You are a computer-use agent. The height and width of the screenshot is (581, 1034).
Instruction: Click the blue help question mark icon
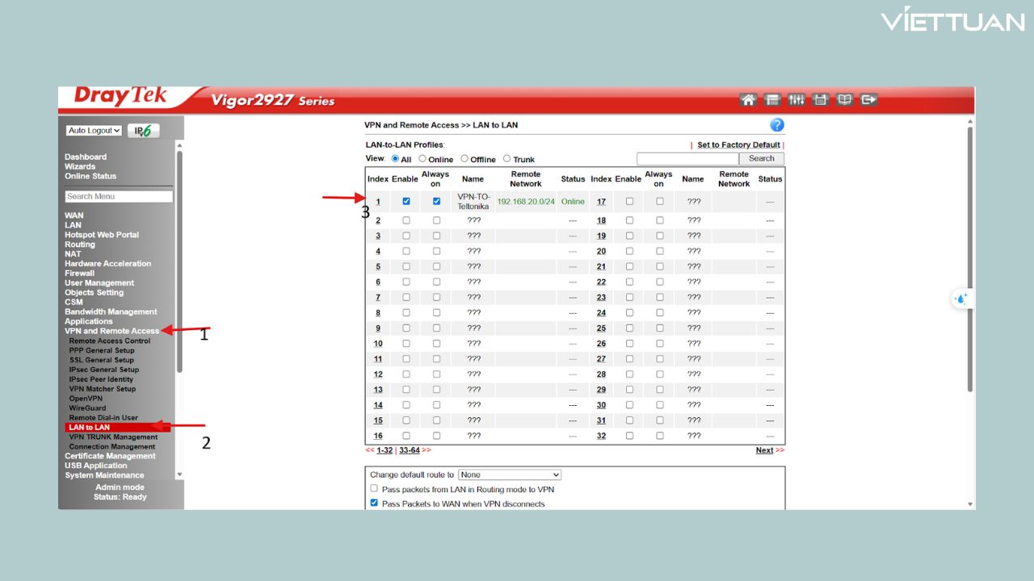777,125
